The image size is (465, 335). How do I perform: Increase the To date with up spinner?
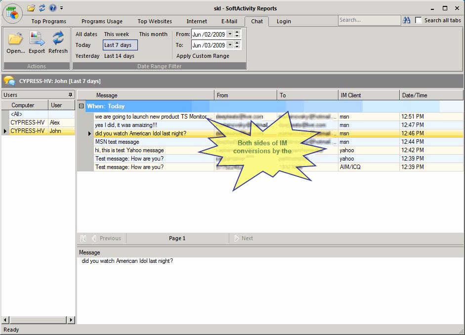click(237, 43)
